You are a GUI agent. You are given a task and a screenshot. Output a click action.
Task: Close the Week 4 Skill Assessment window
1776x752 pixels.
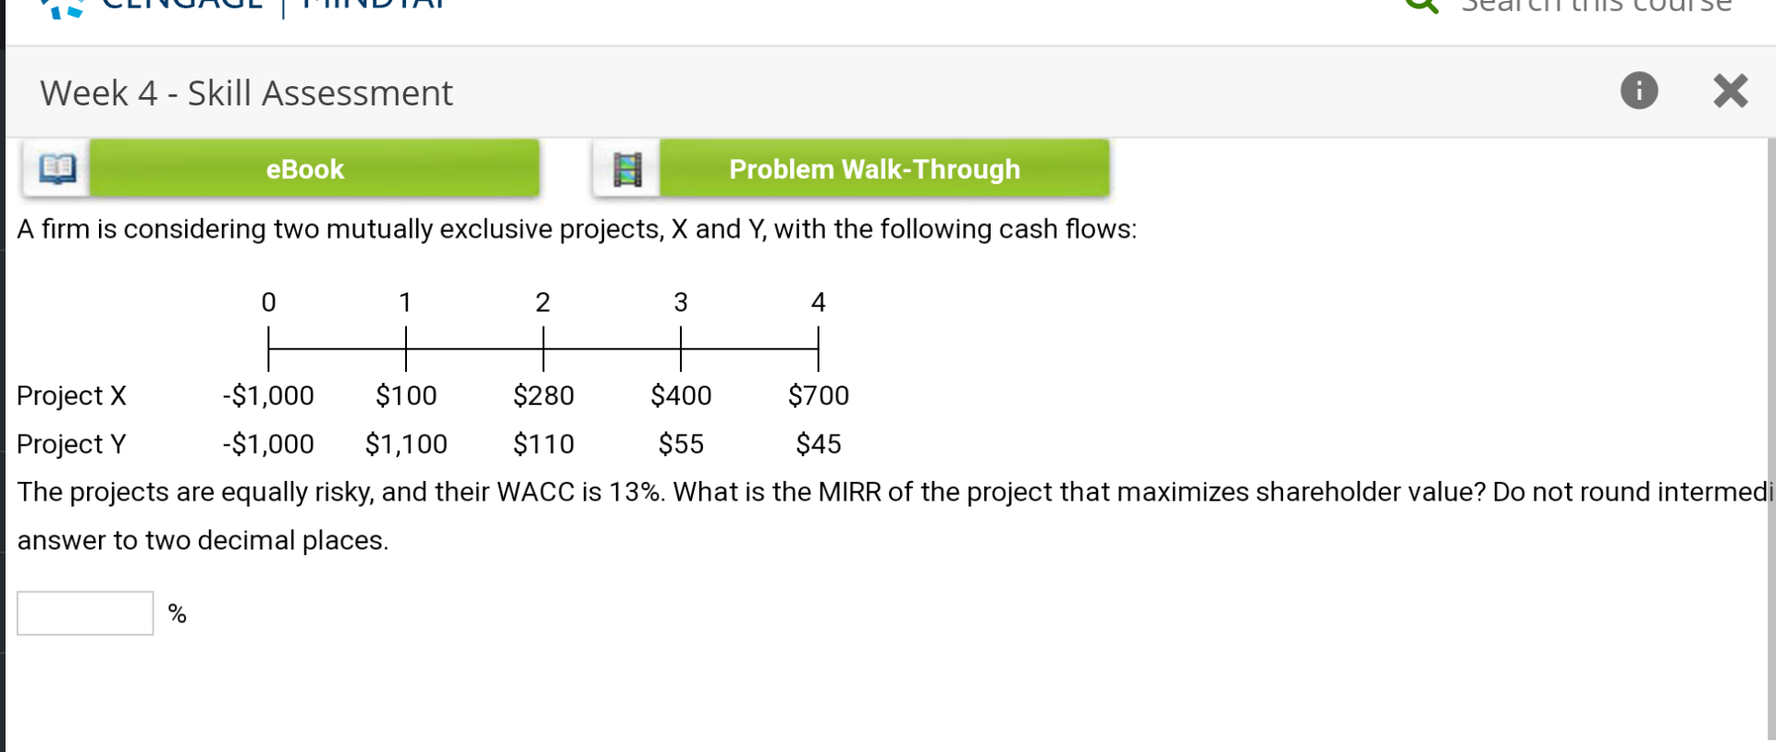[x=1729, y=91]
